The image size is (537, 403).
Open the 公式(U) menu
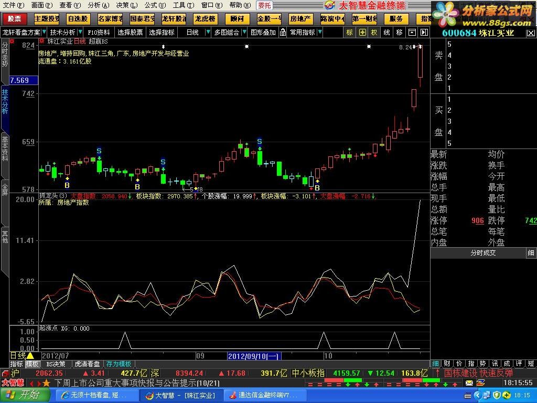[155, 5]
